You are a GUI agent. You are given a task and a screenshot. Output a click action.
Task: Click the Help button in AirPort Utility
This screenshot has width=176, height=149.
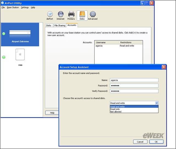click(x=52, y=113)
